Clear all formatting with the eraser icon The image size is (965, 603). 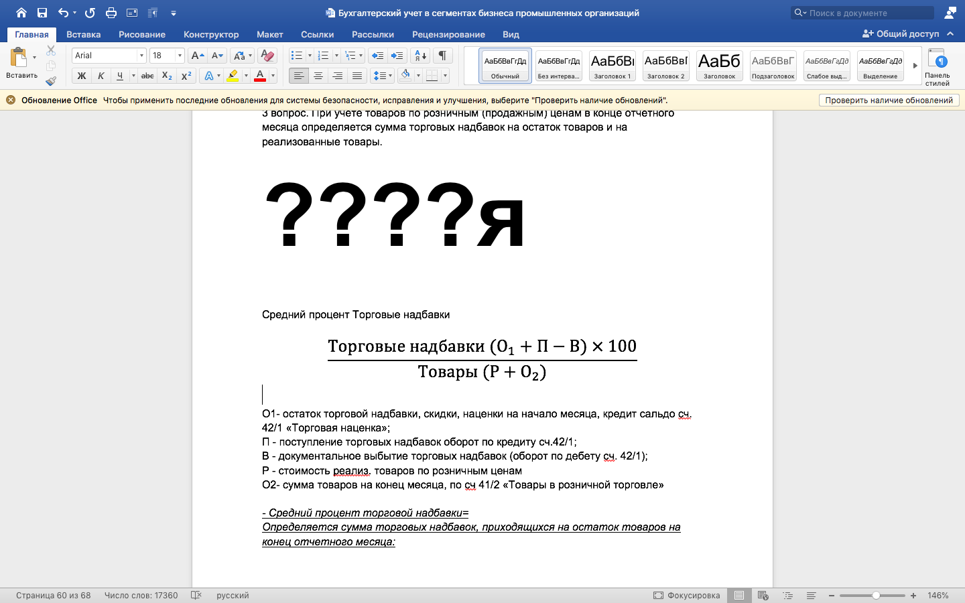[267, 56]
